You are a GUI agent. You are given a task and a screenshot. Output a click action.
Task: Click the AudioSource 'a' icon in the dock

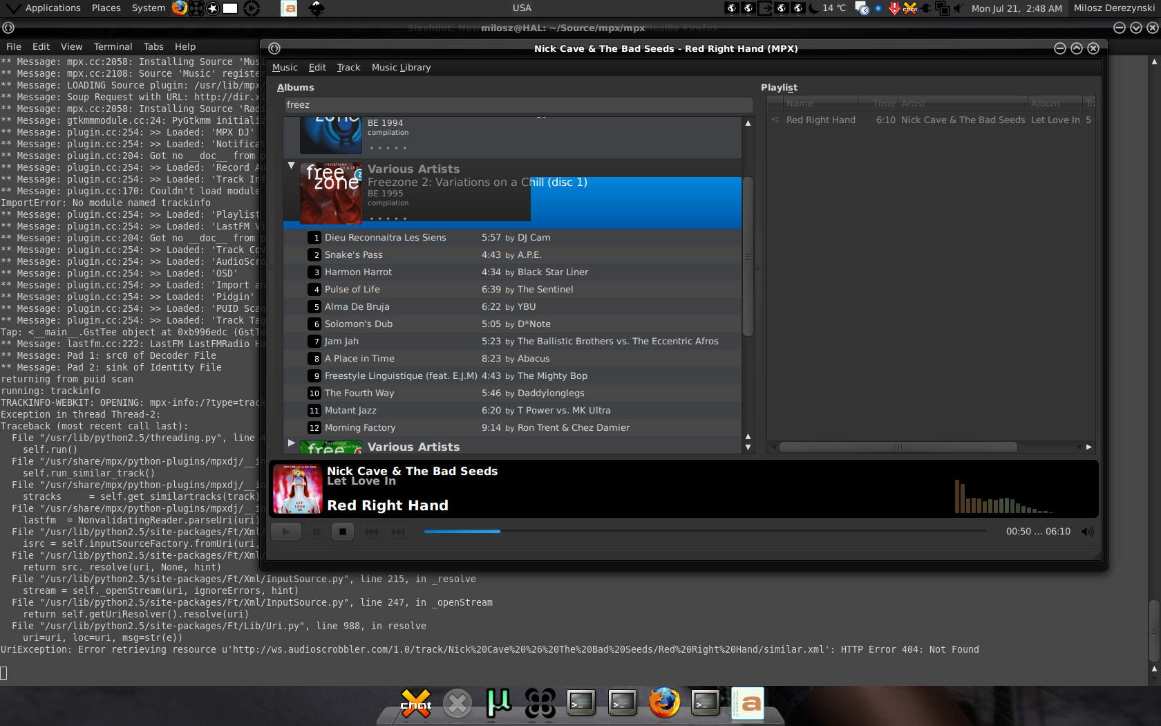click(x=748, y=704)
